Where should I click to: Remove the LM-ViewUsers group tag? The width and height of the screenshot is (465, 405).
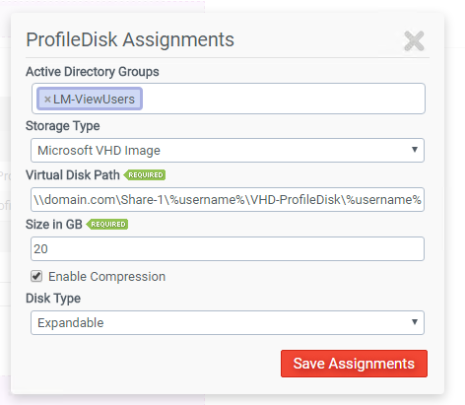point(47,100)
